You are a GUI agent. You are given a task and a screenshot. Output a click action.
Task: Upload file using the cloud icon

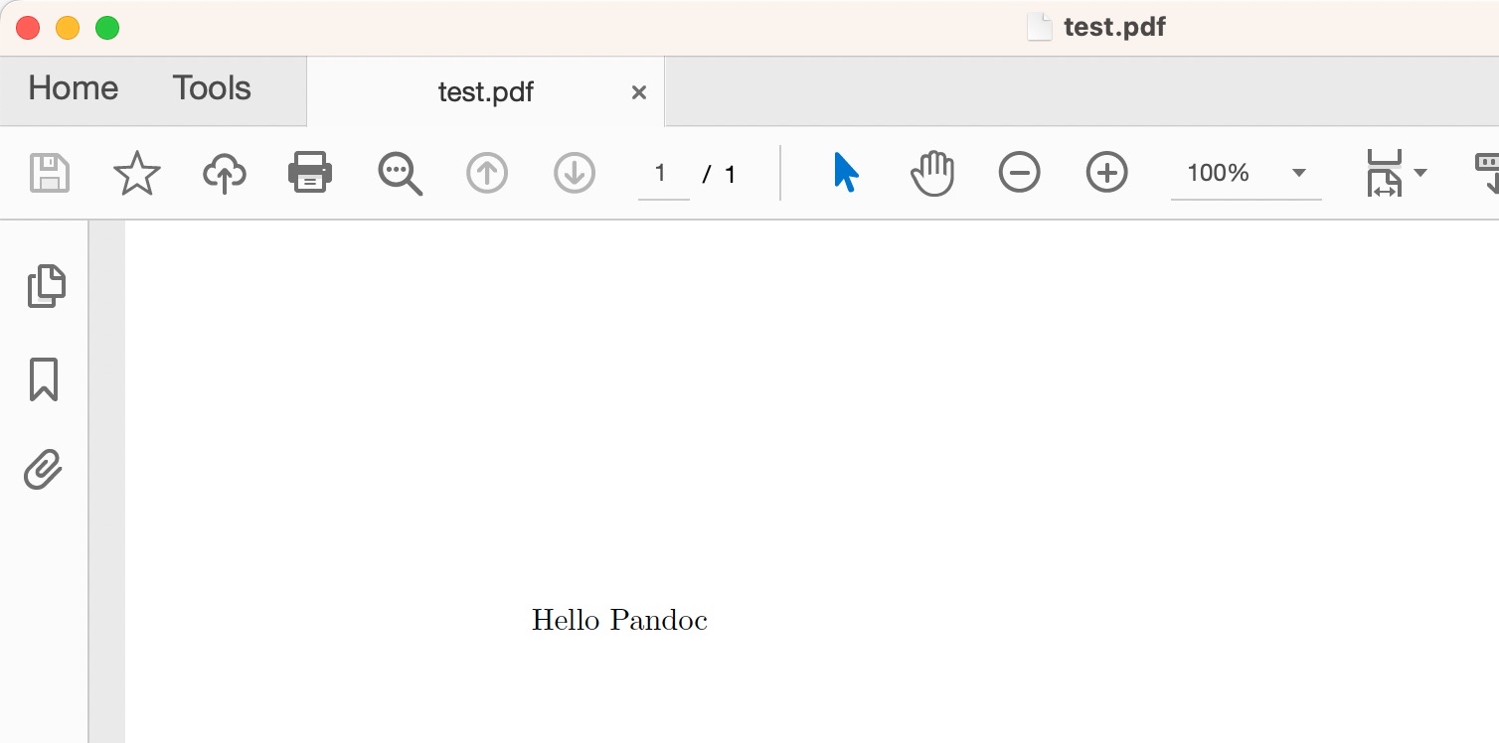tap(225, 174)
